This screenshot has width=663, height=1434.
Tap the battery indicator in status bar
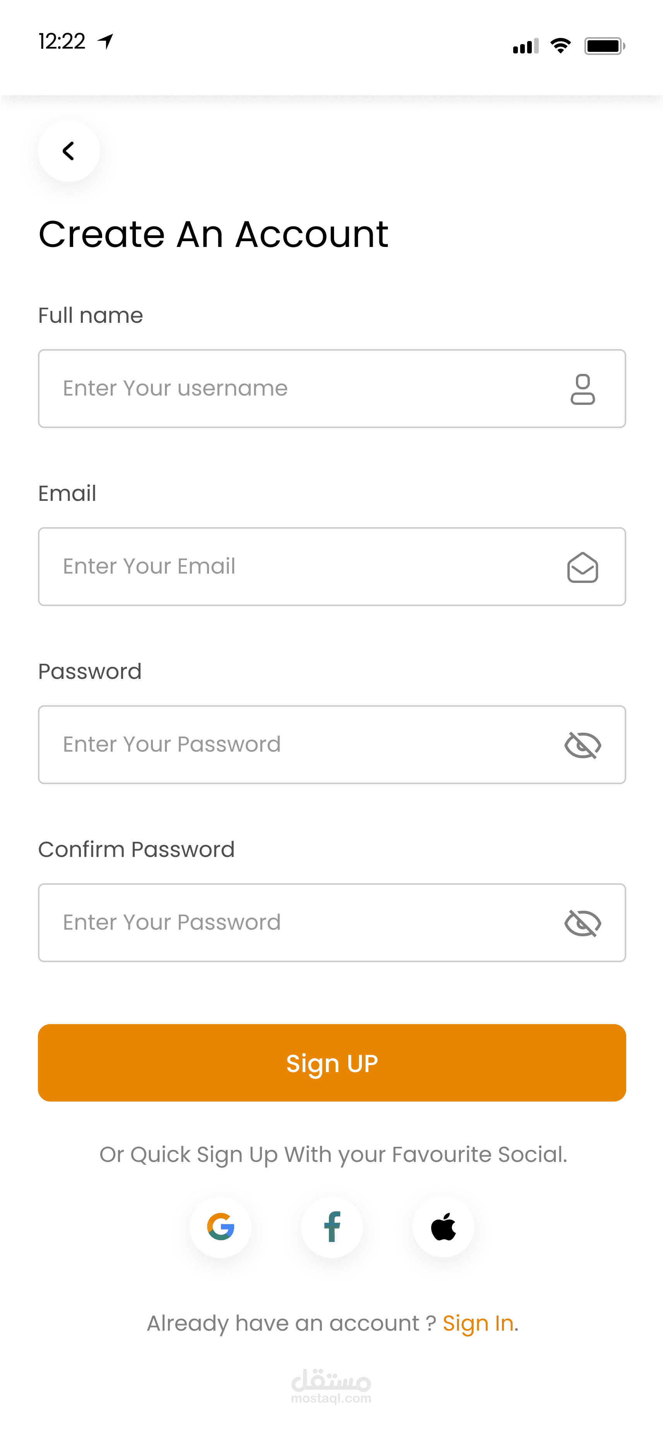605,46
